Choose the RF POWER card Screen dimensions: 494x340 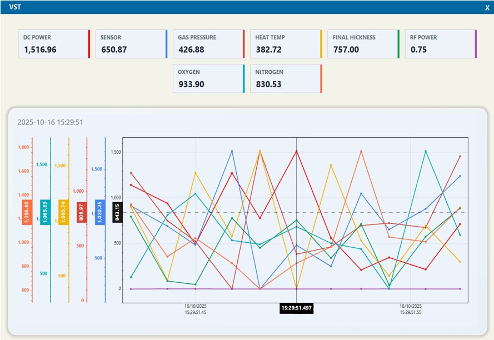point(441,44)
